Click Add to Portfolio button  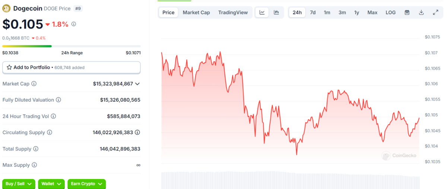pyautogui.click(x=71, y=67)
